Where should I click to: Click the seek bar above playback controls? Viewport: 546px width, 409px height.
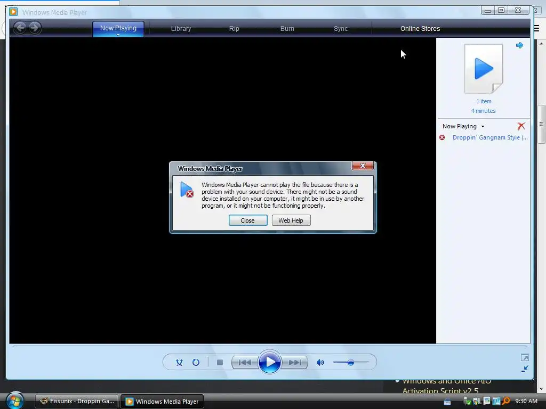coord(269,346)
